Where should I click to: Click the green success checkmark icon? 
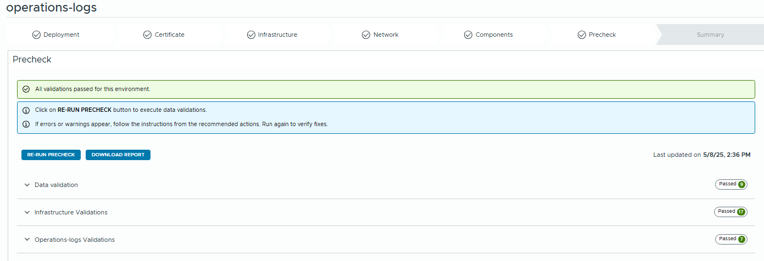[26, 89]
